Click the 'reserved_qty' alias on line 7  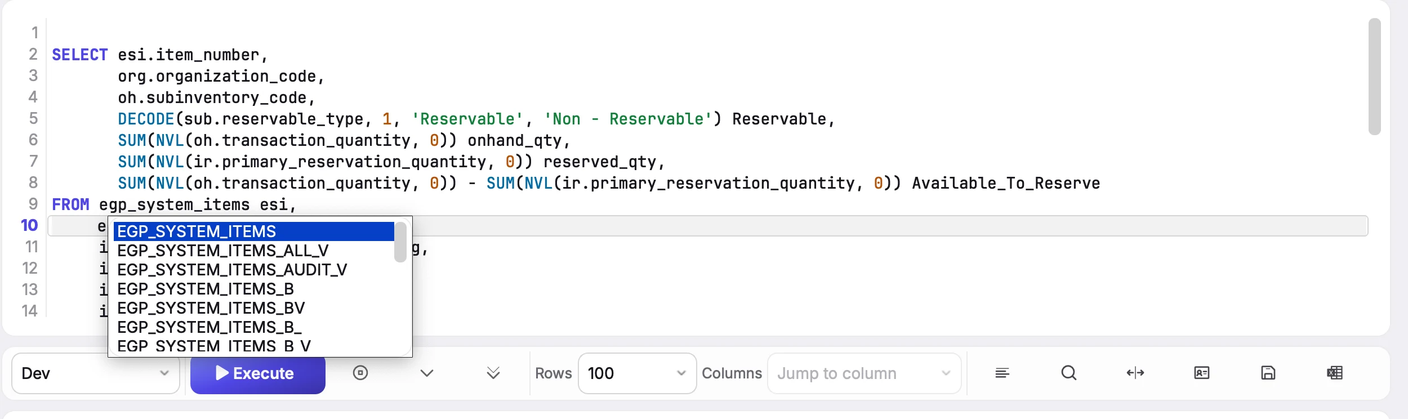(600, 162)
